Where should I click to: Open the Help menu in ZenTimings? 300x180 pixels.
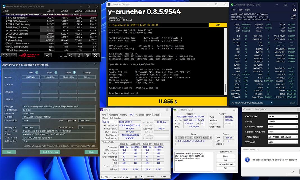(248, 10)
